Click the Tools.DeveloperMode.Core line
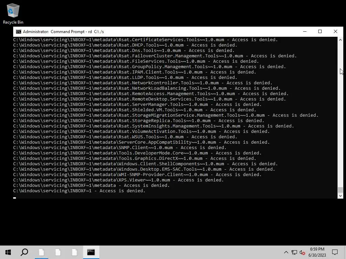This screenshot has width=346, height=259. (x=137, y=153)
